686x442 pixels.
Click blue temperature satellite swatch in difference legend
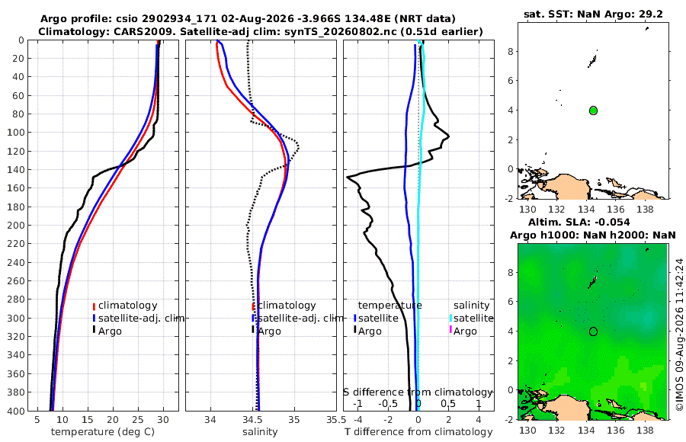click(x=354, y=318)
